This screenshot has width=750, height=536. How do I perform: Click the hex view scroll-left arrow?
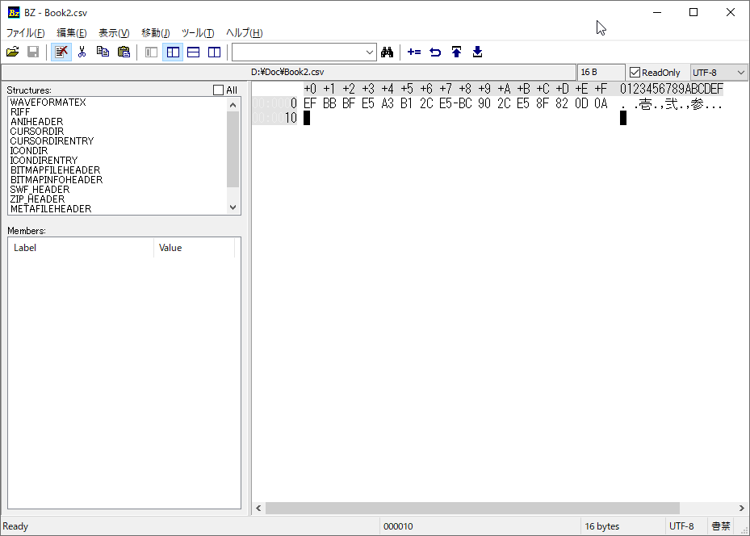pyautogui.click(x=258, y=508)
